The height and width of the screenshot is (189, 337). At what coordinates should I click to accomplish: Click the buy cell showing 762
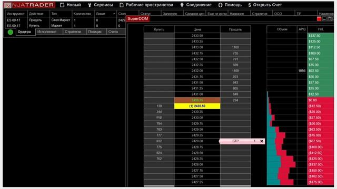pos(159,159)
